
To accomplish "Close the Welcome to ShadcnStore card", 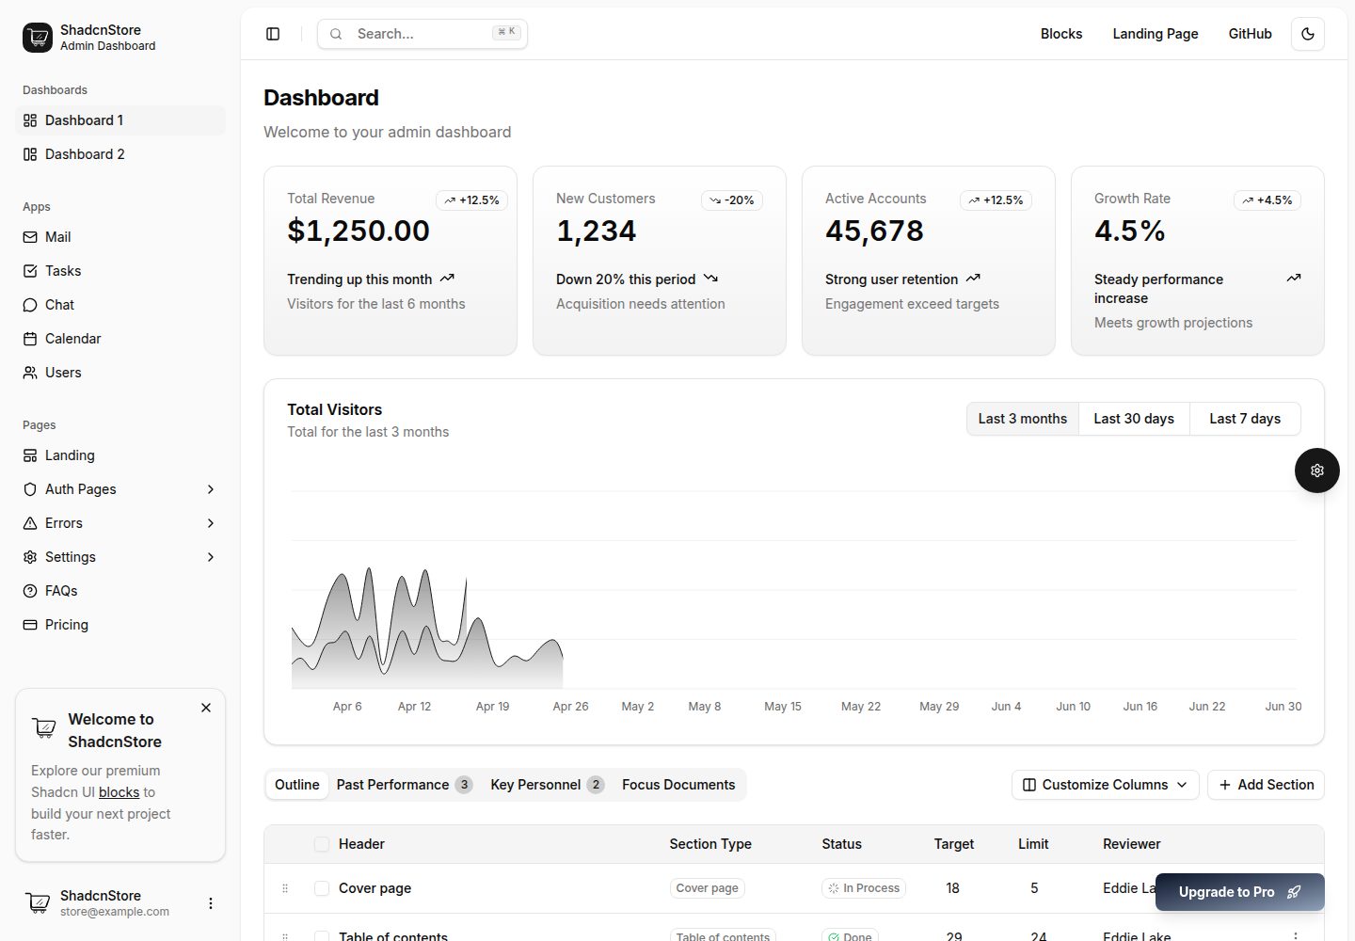I will (x=206, y=708).
